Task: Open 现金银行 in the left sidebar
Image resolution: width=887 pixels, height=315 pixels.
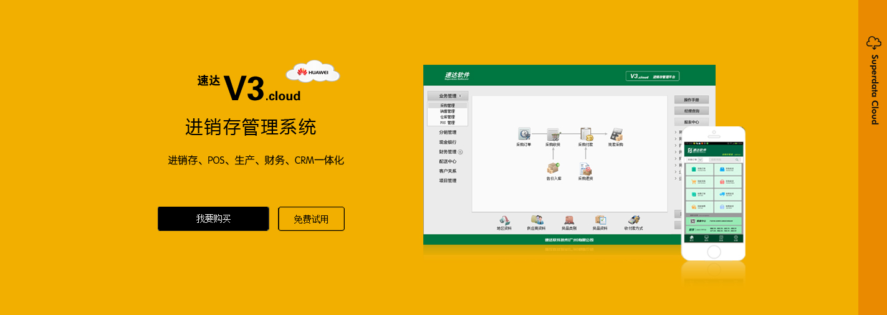Action: 448,142
